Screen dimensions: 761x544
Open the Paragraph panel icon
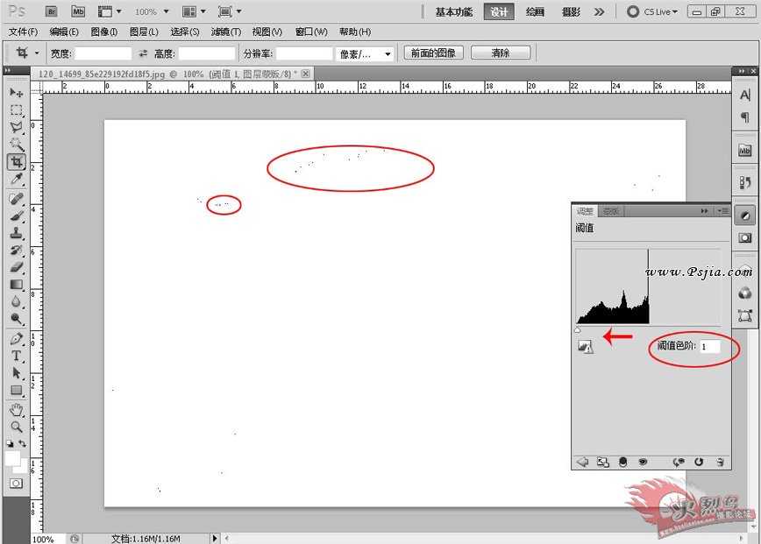(x=745, y=117)
